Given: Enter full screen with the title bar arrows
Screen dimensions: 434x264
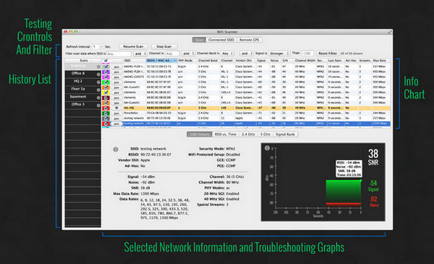Looking at the screenshot, I should coord(390,32).
